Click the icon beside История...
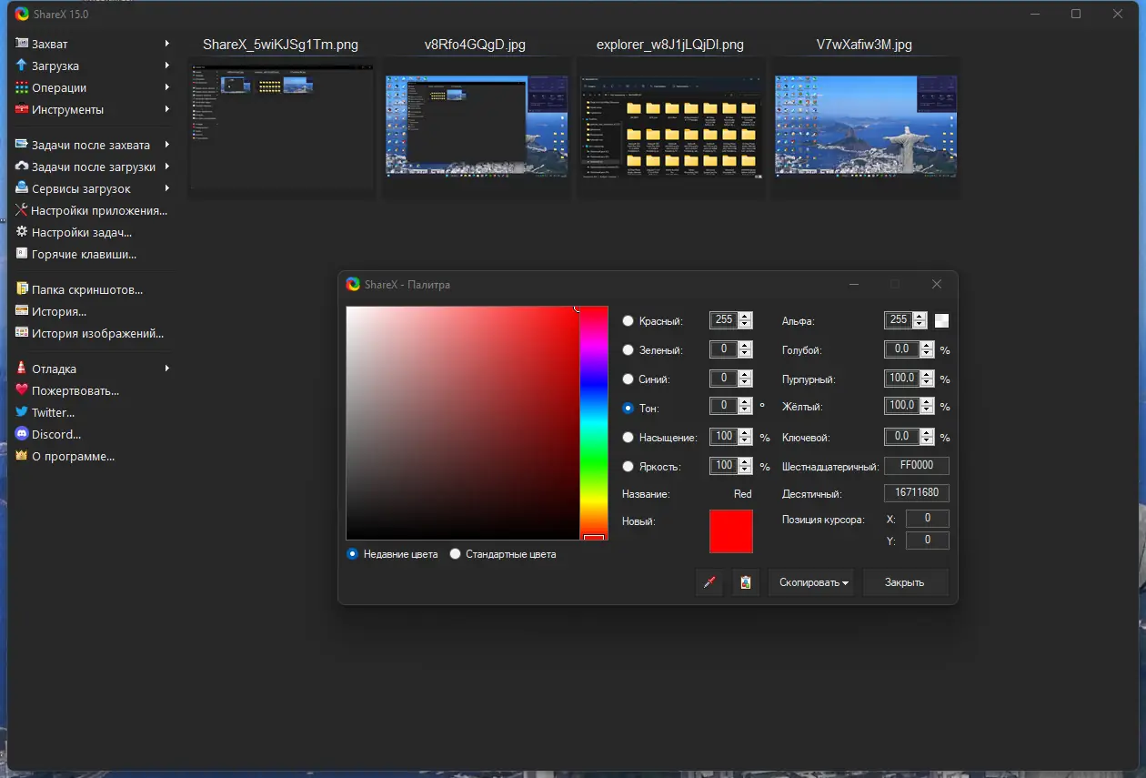1146x778 pixels. point(22,311)
